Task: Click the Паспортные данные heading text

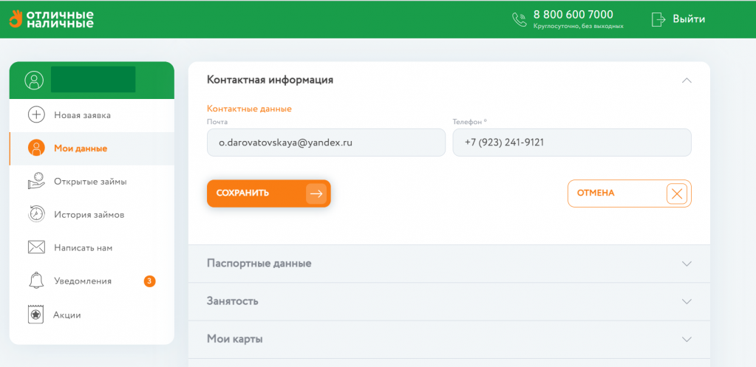Action: [259, 264]
